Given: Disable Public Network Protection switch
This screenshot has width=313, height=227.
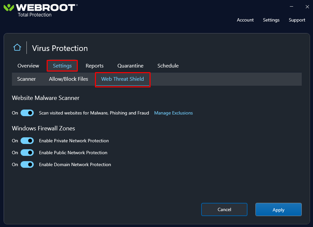Looking at the screenshot, I should click(x=27, y=153).
